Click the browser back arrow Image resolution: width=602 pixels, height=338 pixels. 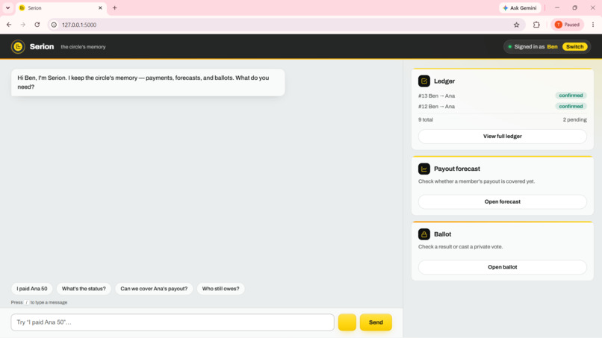(x=9, y=25)
